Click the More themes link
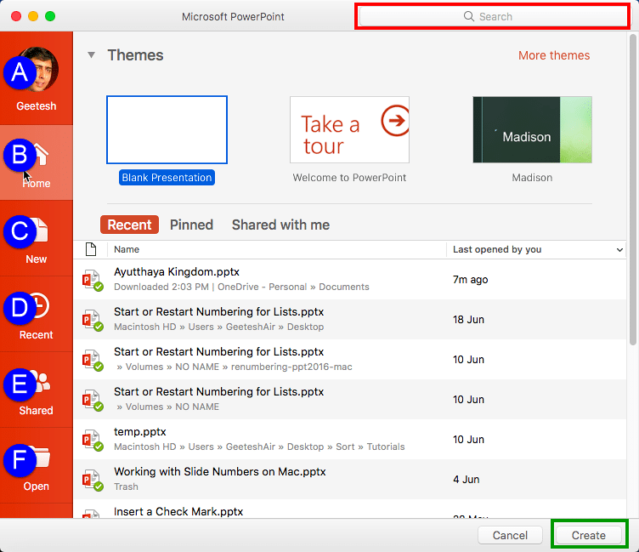Image resolution: width=639 pixels, height=552 pixels. (x=554, y=55)
